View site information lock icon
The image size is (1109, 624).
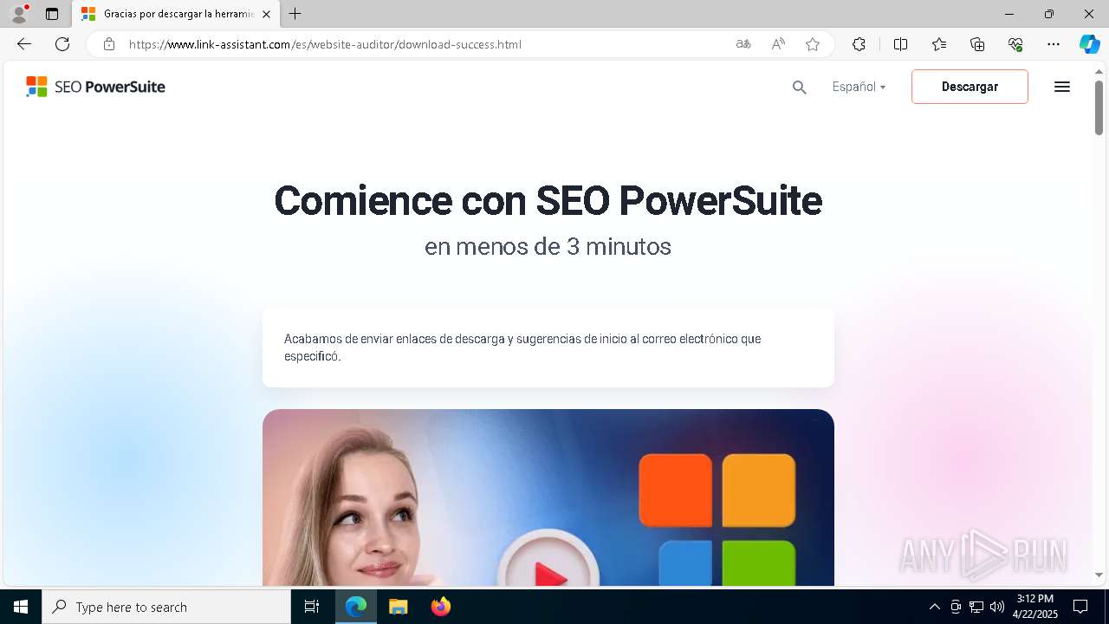point(108,44)
